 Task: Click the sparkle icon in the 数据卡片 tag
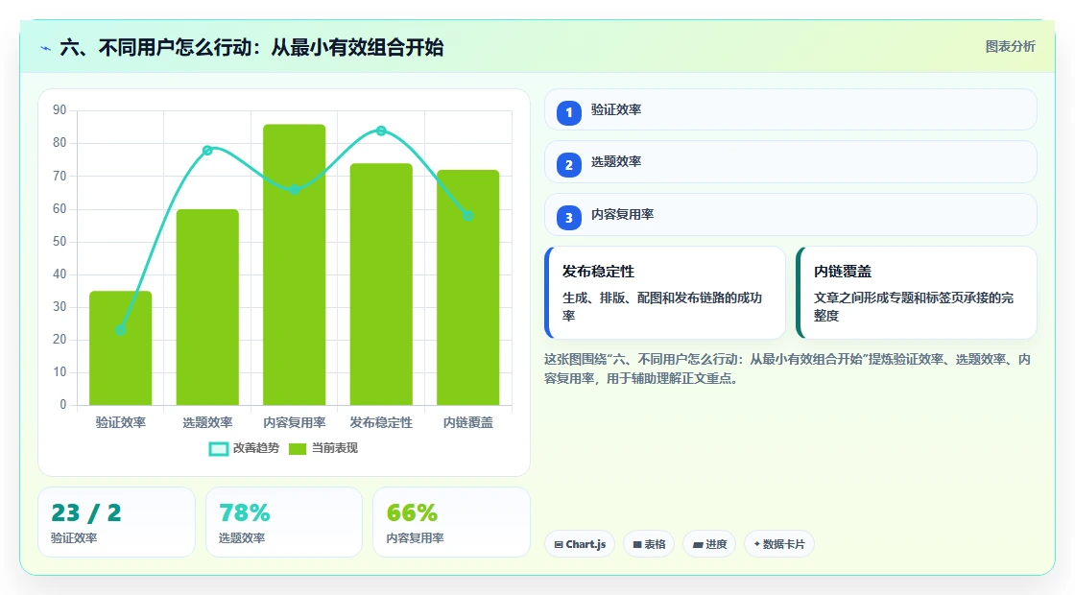[757, 543]
